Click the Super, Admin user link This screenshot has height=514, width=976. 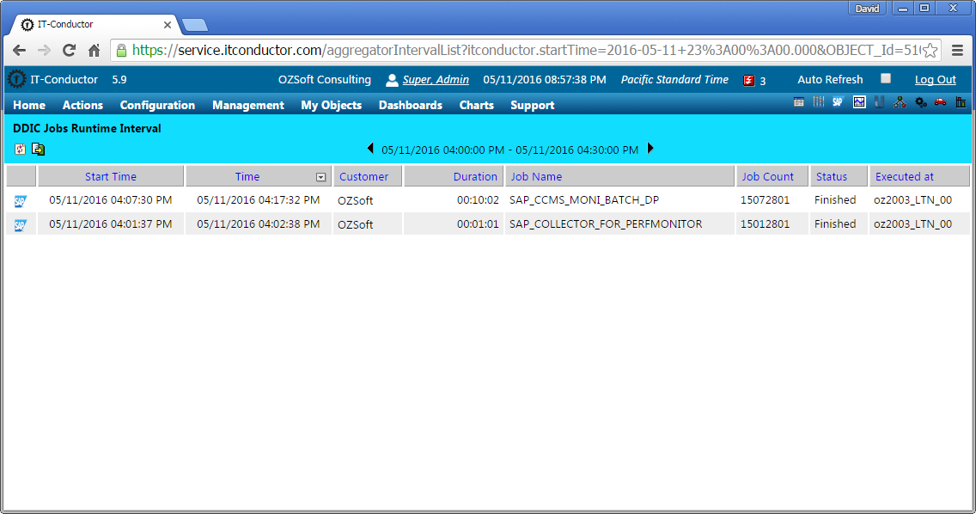(436, 80)
